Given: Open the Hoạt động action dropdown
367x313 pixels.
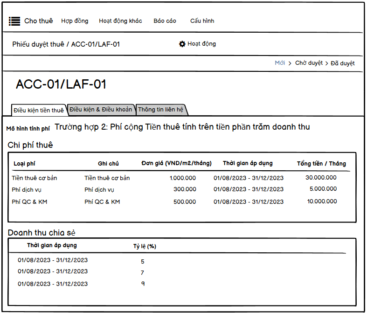Looking at the screenshot, I should point(201,44).
